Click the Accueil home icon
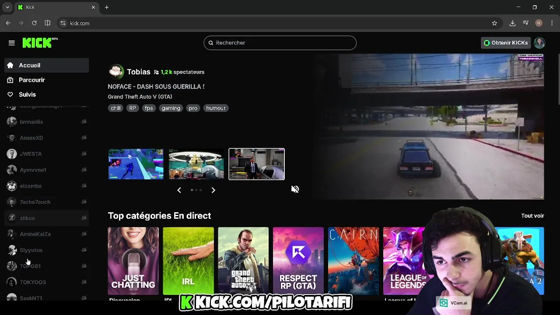 click(10, 65)
